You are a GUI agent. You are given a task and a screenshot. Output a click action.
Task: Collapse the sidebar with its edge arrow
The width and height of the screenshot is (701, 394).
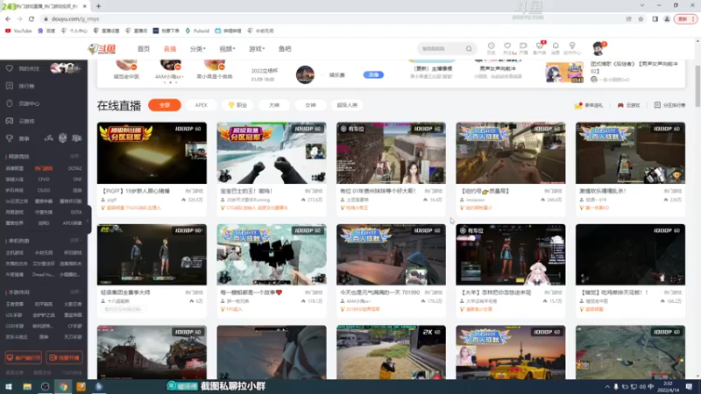coord(89,220)
